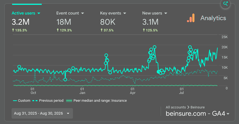Click the green band swatch for Peer median
This screenshot has height=124, width=239.
coord(69,101)
